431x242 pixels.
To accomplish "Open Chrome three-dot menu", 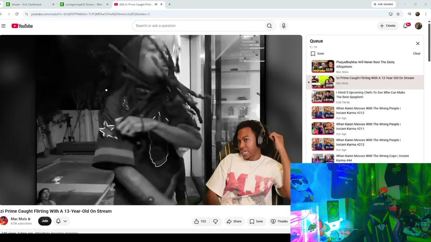I will 426,14.
